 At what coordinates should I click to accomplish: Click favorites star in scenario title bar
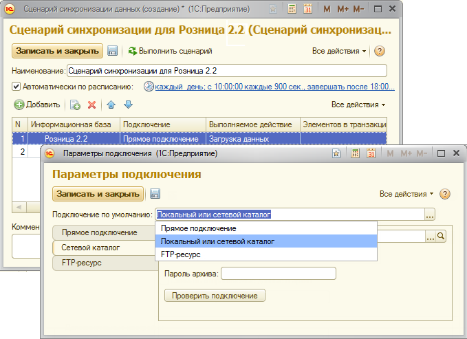(x=273, y=9)
